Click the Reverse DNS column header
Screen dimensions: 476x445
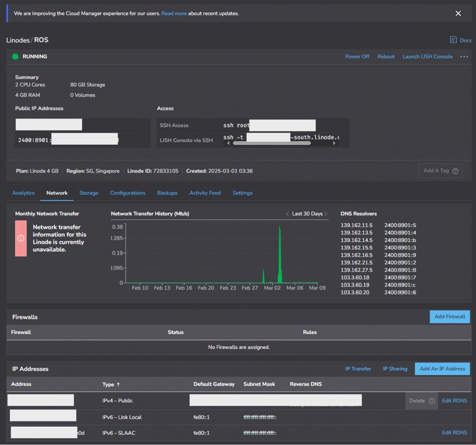(306, 384)
